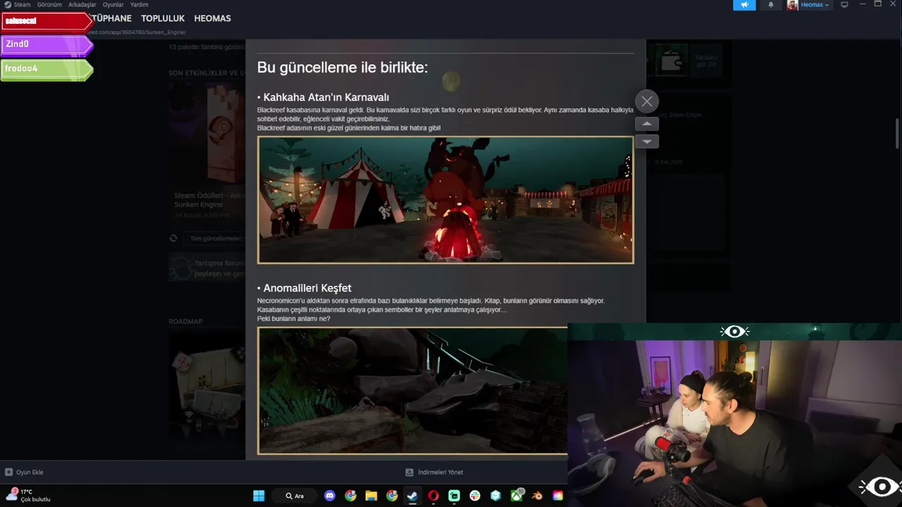Open the light-blue cube app in taskbar
902x507 pixels.
[495, 496]
